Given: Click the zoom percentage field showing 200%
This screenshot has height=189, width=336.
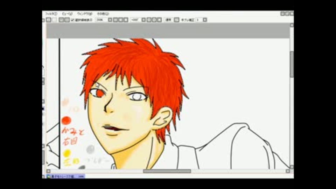Looking at the screenshot, I should tap(101, 20).
